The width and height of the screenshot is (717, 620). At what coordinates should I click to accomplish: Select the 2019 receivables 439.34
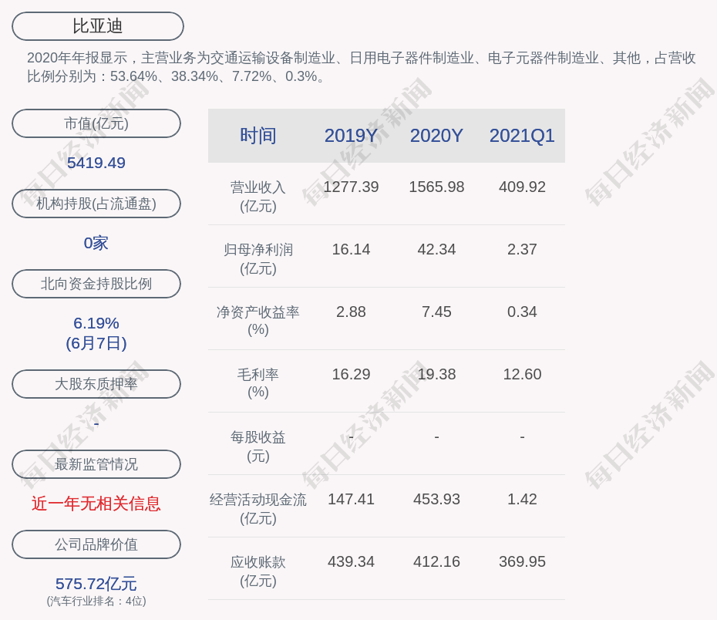click(x=352, y=561)
